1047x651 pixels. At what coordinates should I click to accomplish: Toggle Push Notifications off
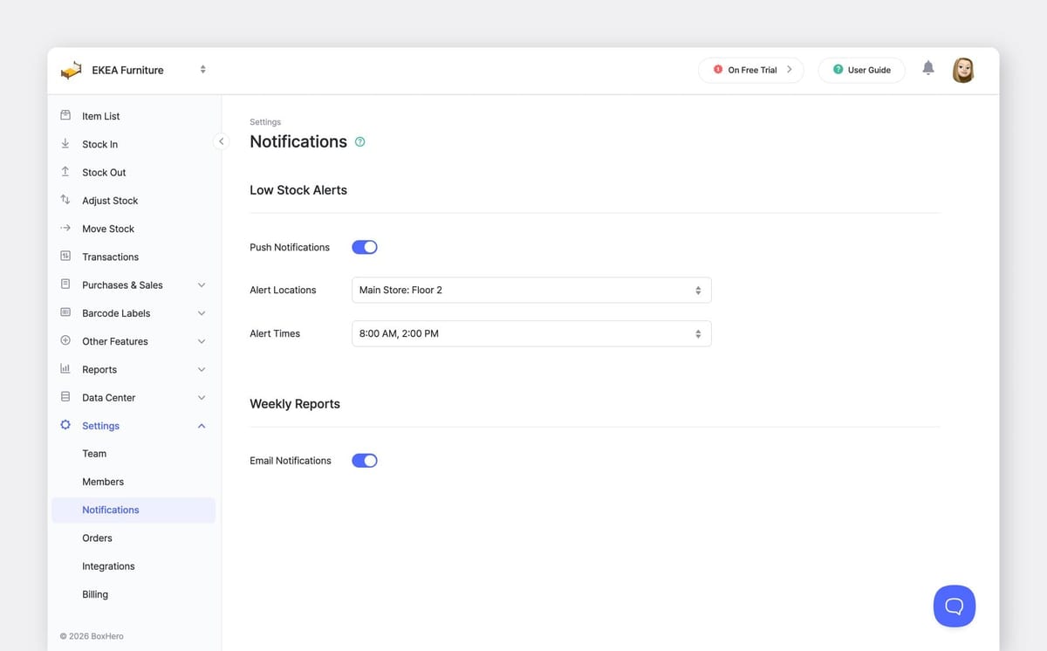pyautogui.click(x=364, y=246)
